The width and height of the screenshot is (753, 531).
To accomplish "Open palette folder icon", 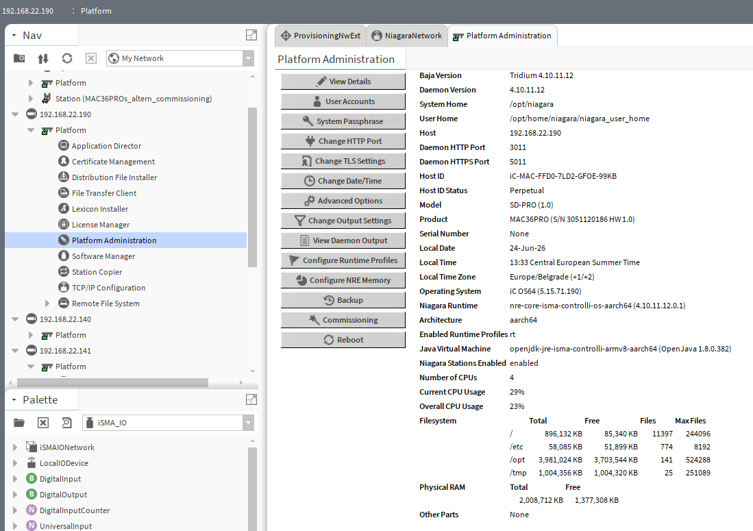I will (x=19, y=423).
